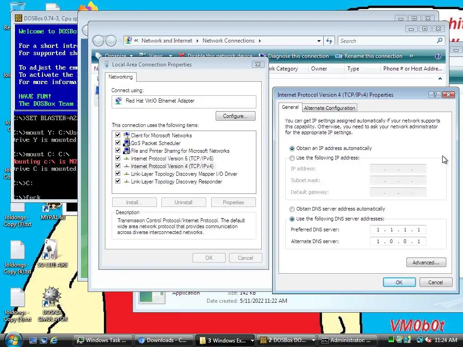Uncheck File and Printer Sharing for Microsoft Networks
Image resolution: width=463 pixels, height=347 pixels.
click(x=118, y=150)
